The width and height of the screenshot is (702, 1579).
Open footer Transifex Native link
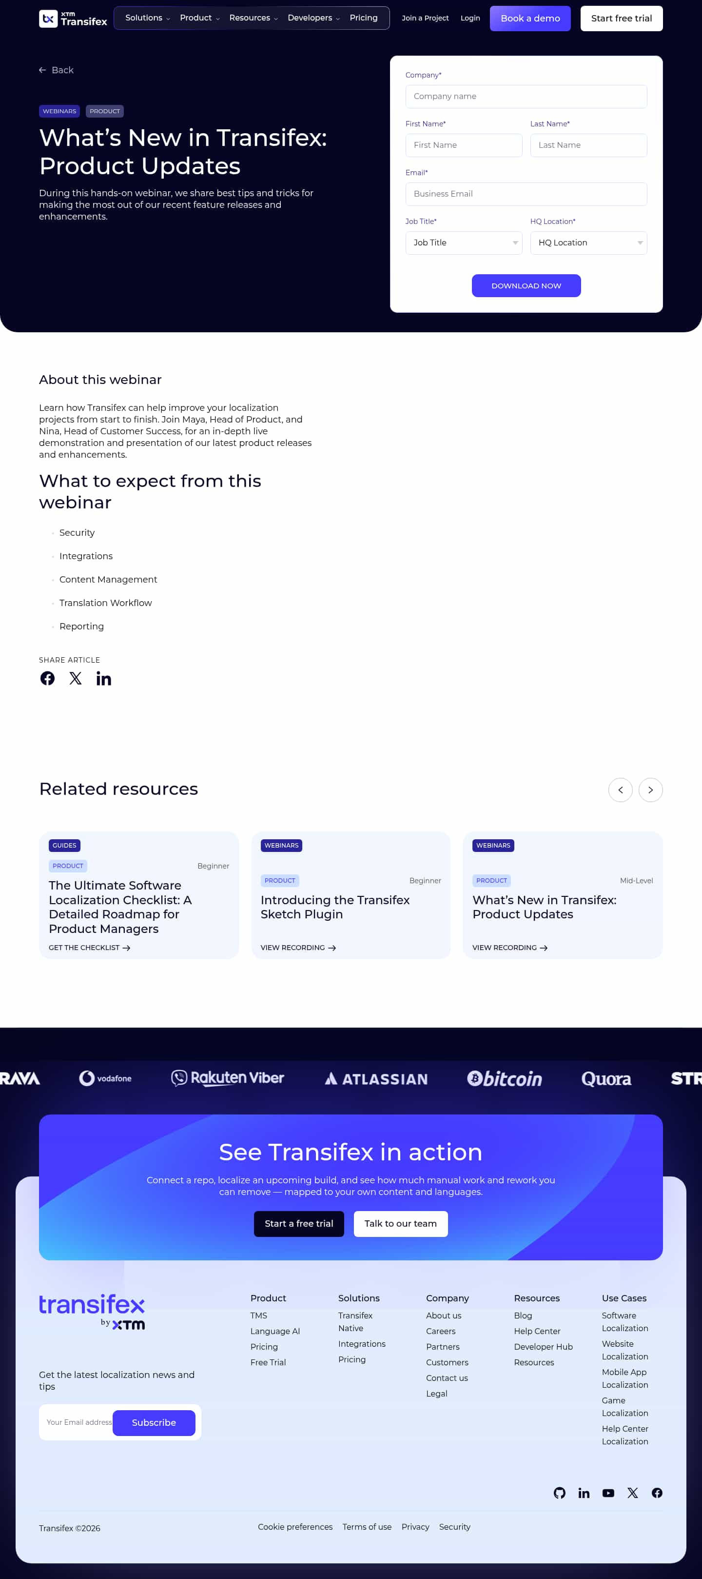[x=355, y=1321]
